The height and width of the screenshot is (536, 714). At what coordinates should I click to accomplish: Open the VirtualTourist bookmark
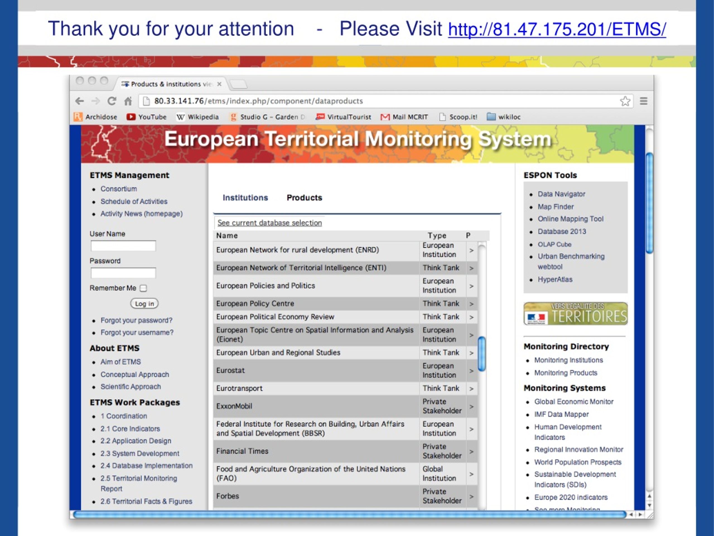coord(343,117)
